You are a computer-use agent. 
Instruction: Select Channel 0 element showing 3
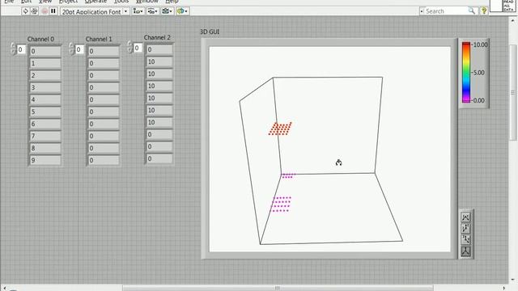[45, 87]
